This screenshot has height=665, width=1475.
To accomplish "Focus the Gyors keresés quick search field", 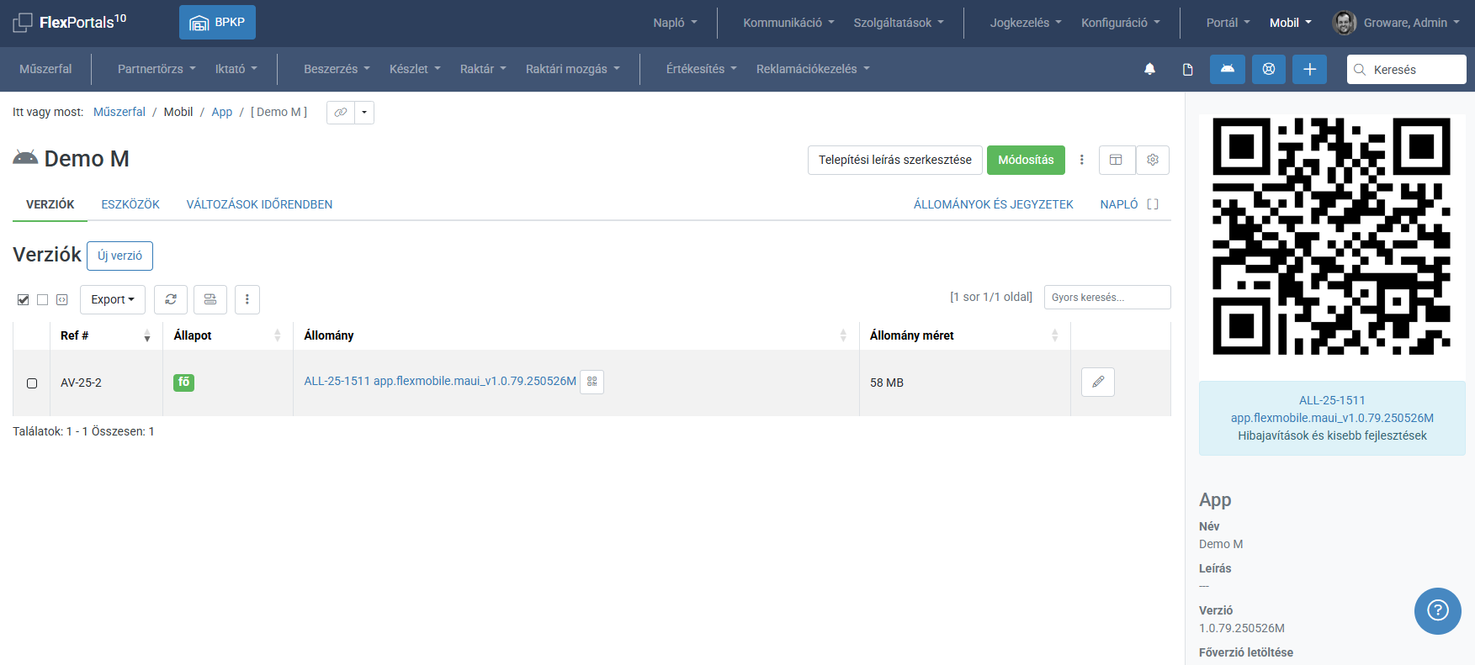I will (x=1107, y=297).
